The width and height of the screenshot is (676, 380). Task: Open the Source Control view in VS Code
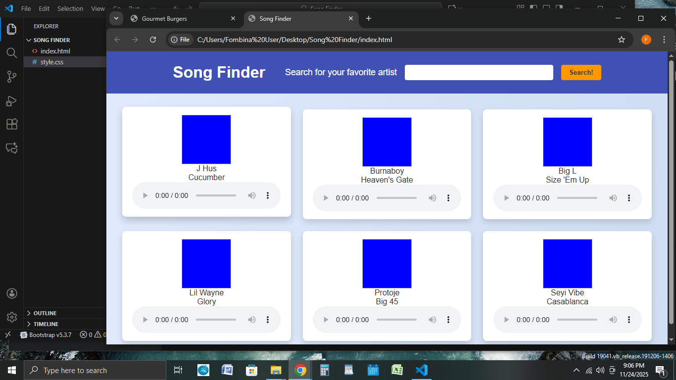pos(12,77)
